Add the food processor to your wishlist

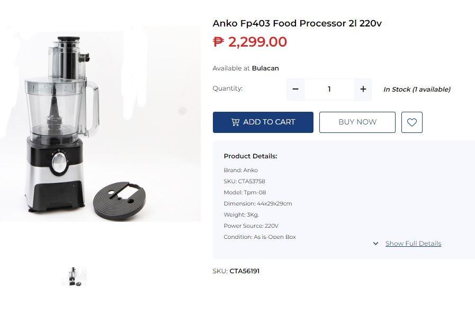point(412,122)
